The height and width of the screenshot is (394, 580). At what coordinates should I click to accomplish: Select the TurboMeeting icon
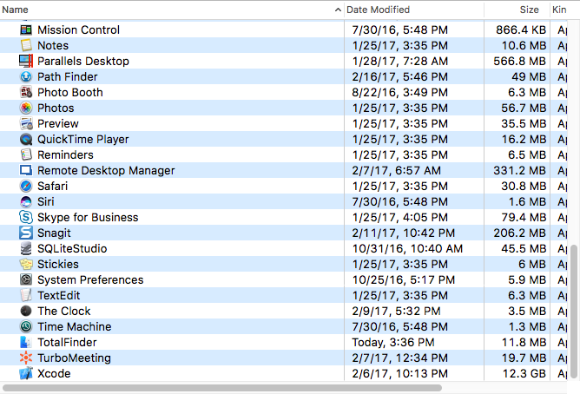26,358
